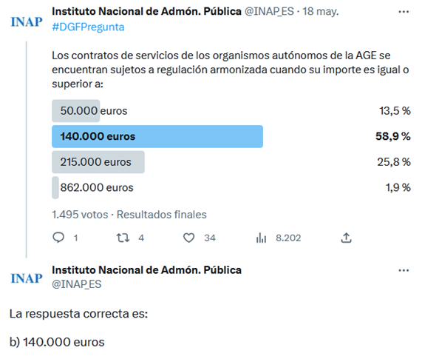Open the top Instituto Nacional de Admón. Pública name
The image size is (422, 359).
146,11
